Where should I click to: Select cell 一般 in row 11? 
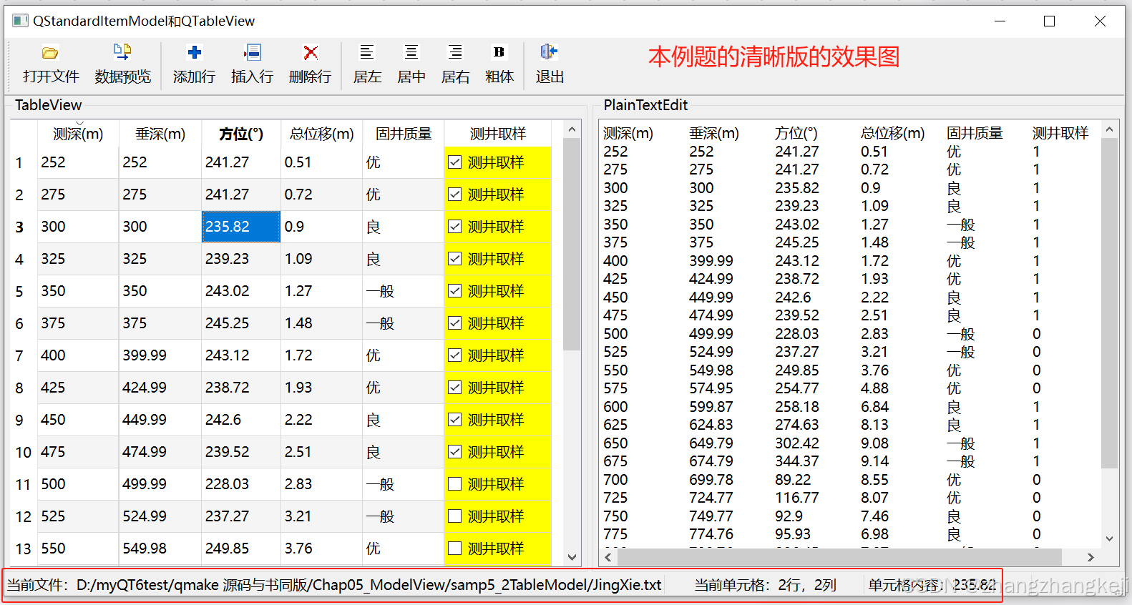tap(404, 484)
